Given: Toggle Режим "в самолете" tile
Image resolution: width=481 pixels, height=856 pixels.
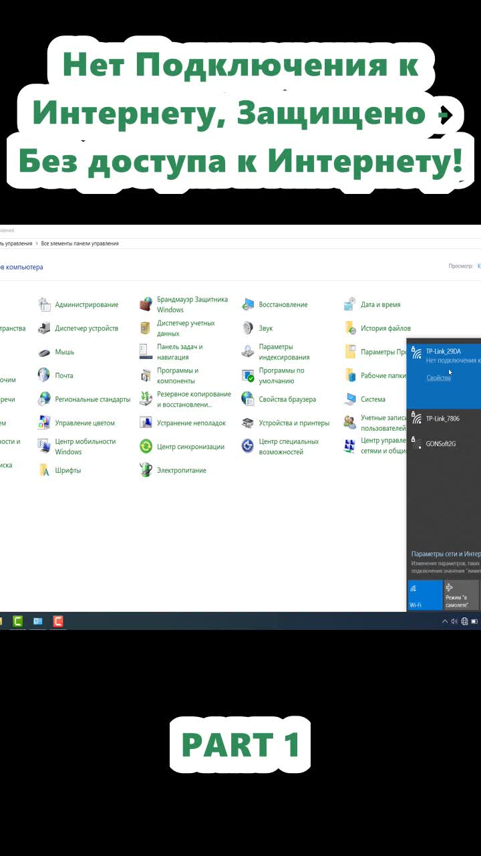Looking at the screenshot, I should click(462, 595).
